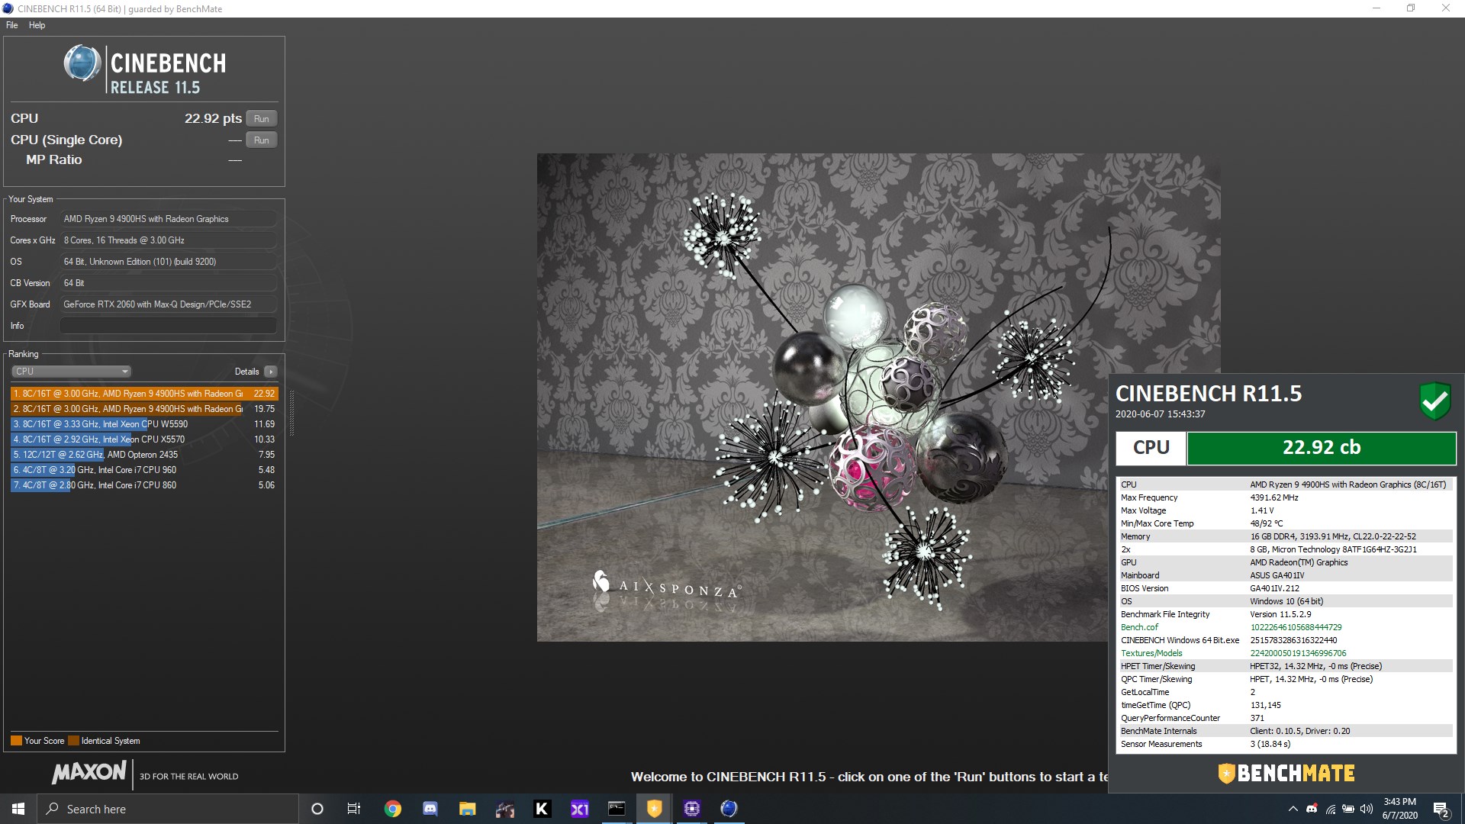1465x824 pixels.
Task: Launch Google Chrome from the taskbar
Action: pyautogui.click(x=392, y=809)
